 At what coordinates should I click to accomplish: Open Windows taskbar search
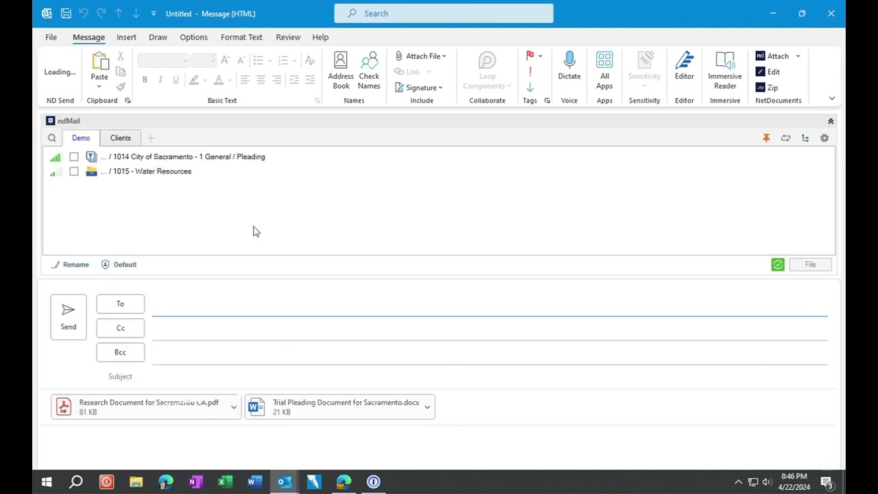pyautogui.click(x=76, y=482)
